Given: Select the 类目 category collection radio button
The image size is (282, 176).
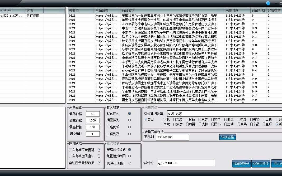Looking at the screenshot, I should [146, 119].
